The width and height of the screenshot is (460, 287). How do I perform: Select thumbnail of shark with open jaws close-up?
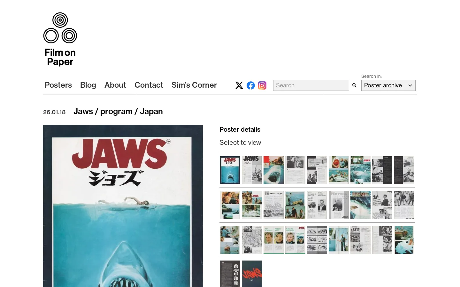tap(273, 170)
